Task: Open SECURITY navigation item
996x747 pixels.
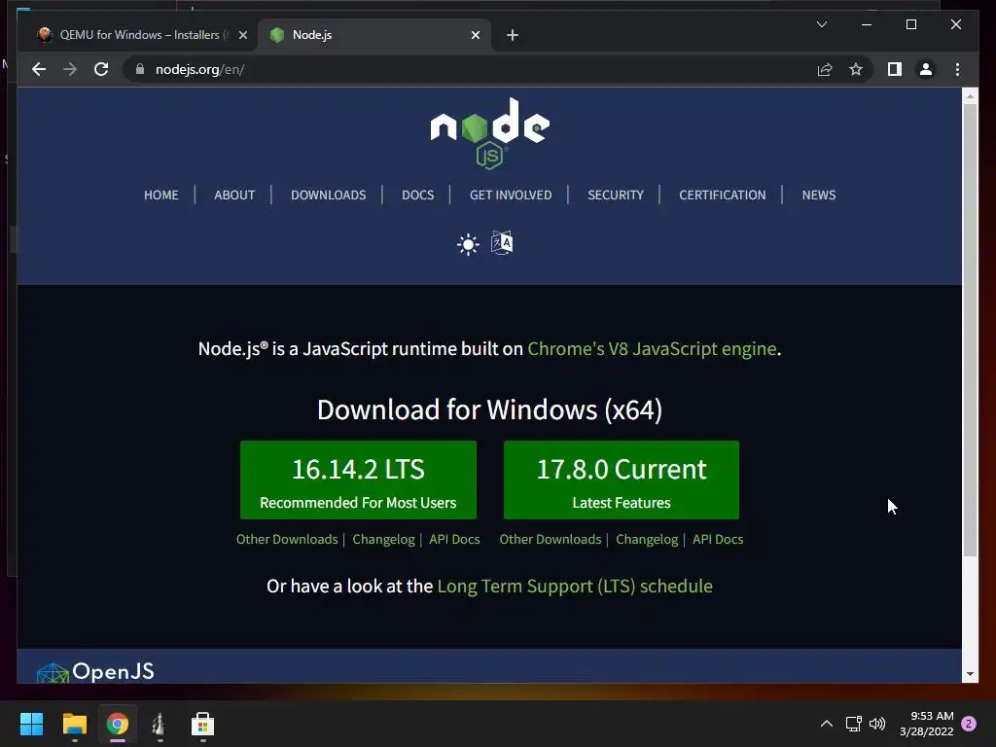Action: tap(616, 195)
